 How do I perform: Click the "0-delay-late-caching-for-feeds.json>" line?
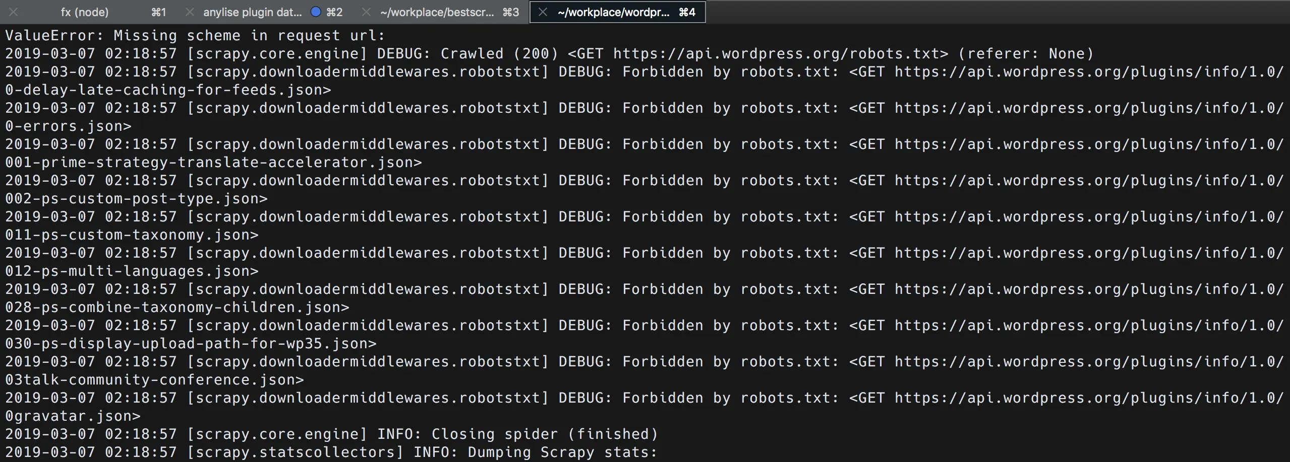(x=168, y=90)
